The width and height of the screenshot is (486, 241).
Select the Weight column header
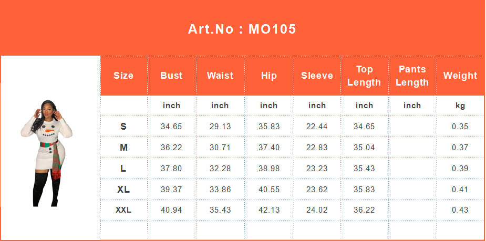(460, 76)
